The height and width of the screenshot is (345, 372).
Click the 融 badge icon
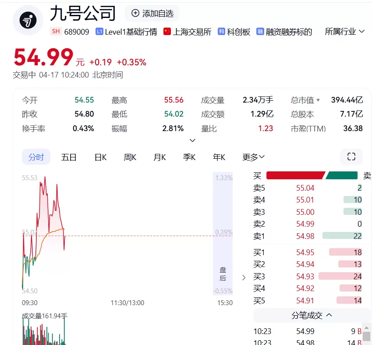pyautogui.click(x=260, y=31)
